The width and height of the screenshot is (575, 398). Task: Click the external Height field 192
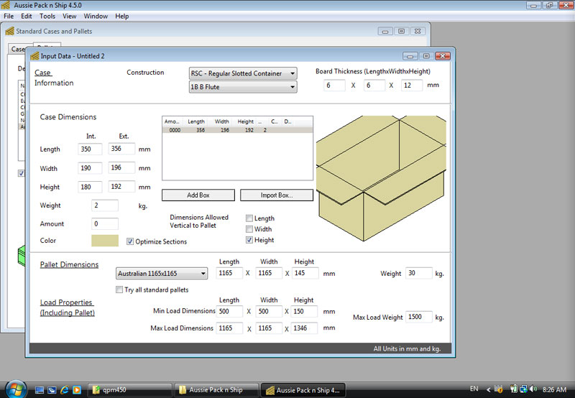click(x=121, y=187)
